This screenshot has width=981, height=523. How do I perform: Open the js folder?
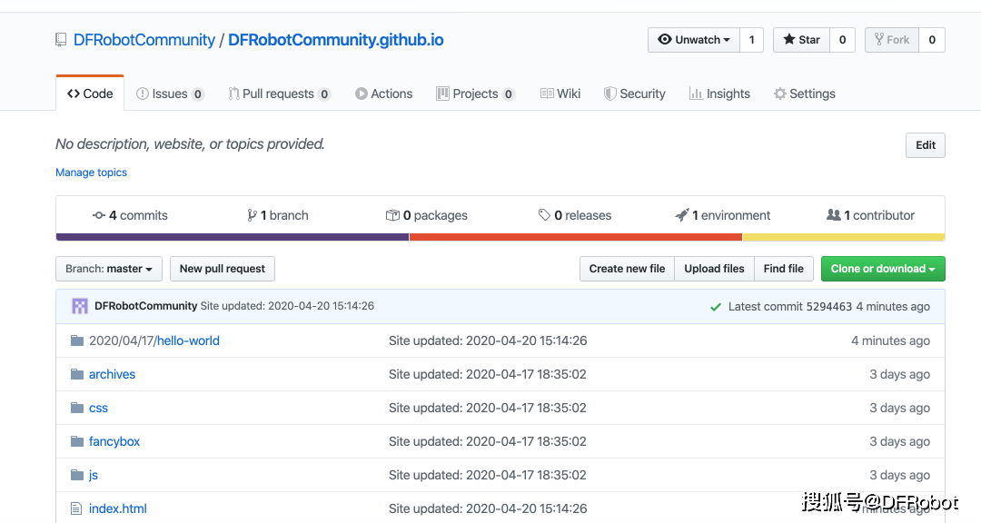[x=94, y=475]
